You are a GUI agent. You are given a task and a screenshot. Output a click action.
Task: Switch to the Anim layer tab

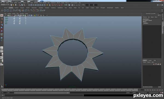point(155,60)
